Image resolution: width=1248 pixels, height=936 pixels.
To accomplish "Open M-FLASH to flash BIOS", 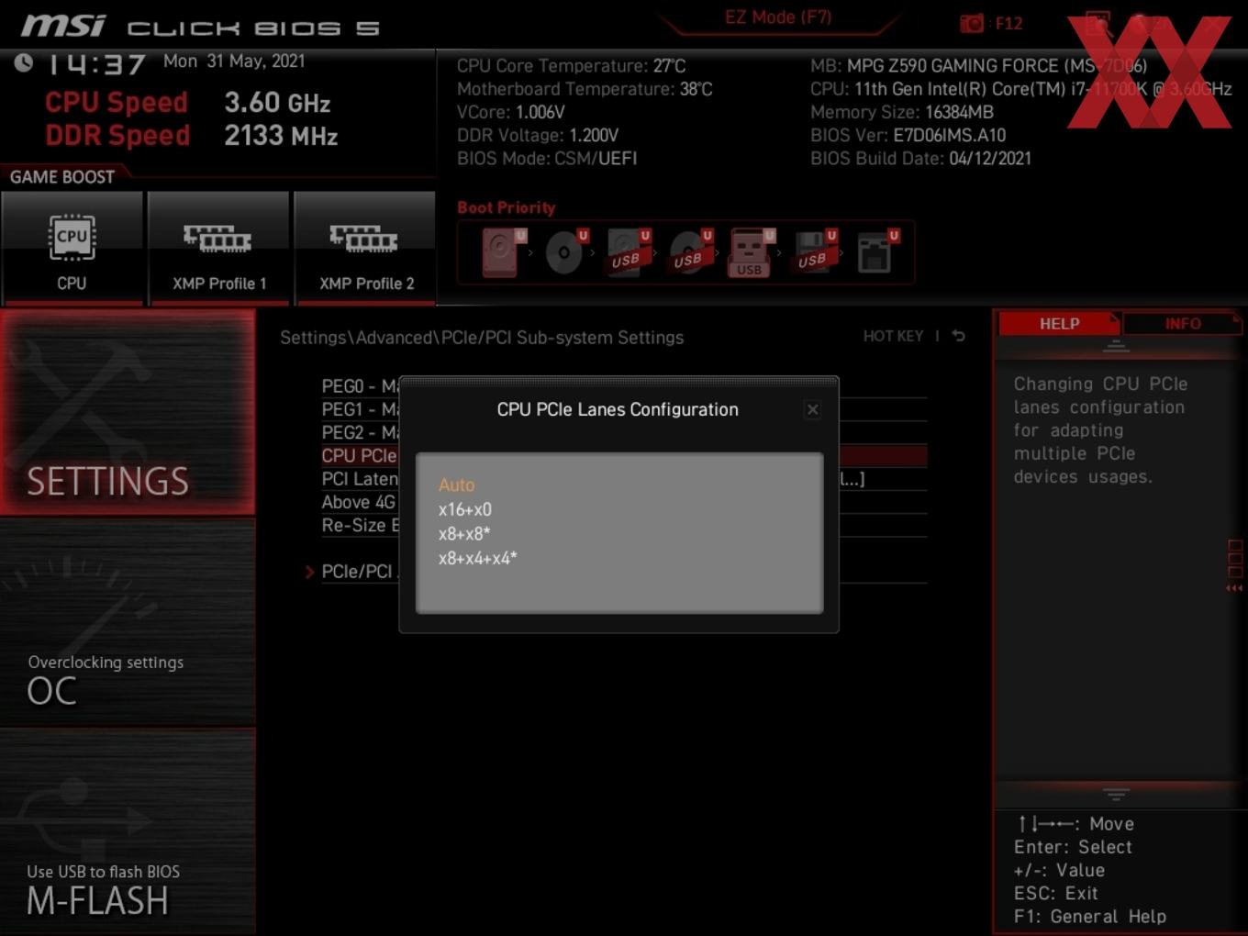I will pyautogui.click(x=128, y=833).
